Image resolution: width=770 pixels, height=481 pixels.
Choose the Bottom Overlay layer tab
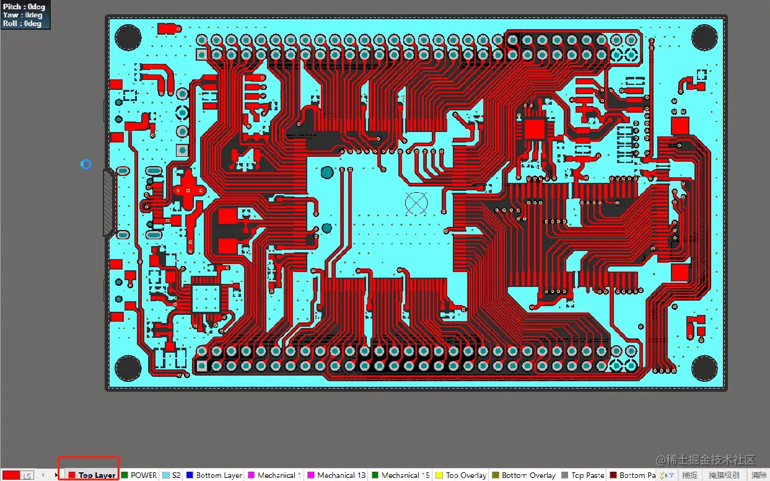(524, 475)
